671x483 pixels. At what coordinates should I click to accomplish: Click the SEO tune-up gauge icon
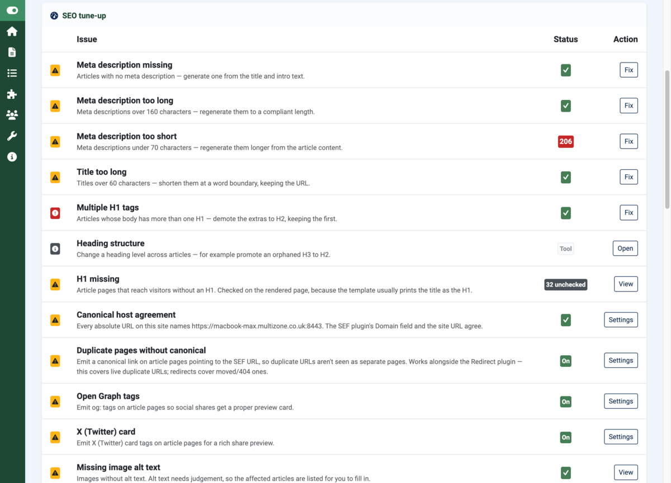(54, 16)
